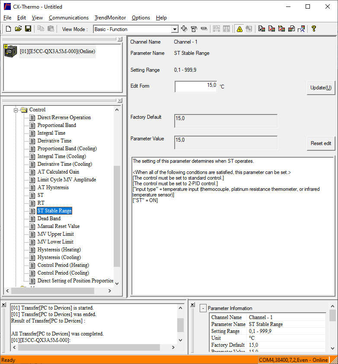Select the ST parameter in tree
338x364 pixels.
[x=41, y=195]
